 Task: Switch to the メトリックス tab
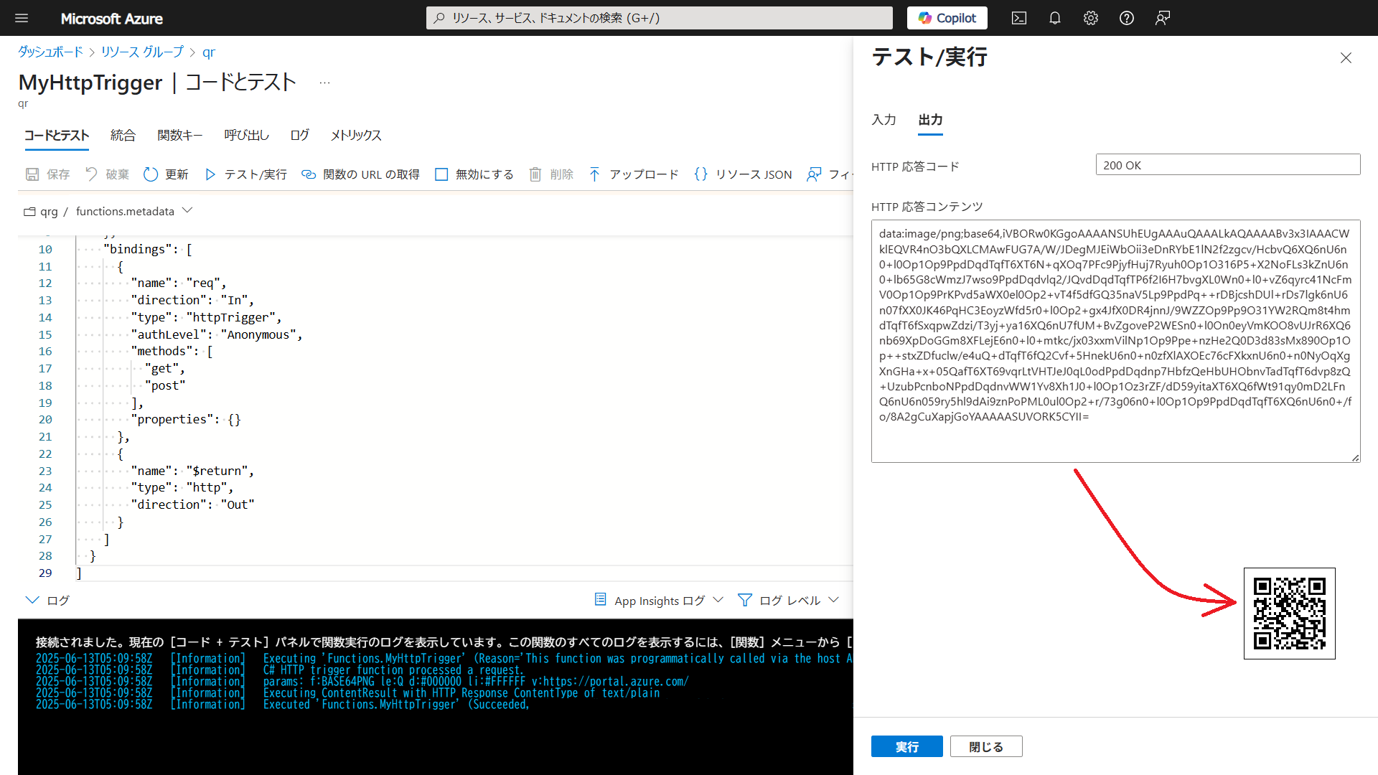(356, 135)
